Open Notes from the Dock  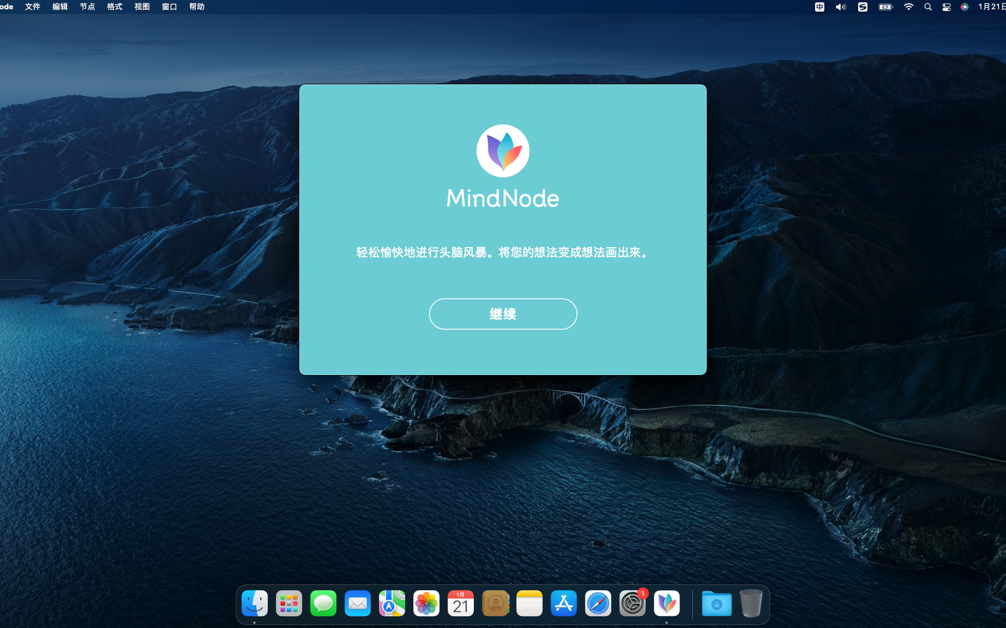(529, 604)
